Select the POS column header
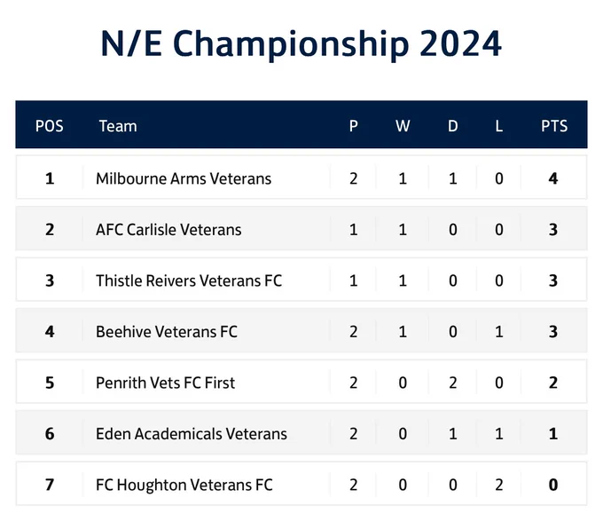This screenshot has width=603, height=513. point(50,126)
